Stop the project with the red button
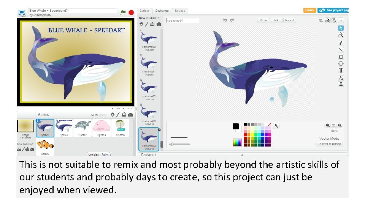365x205 pixels. 131,12
